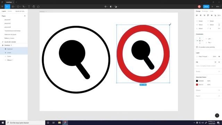Select the Subtract layer

pos(14,49)
